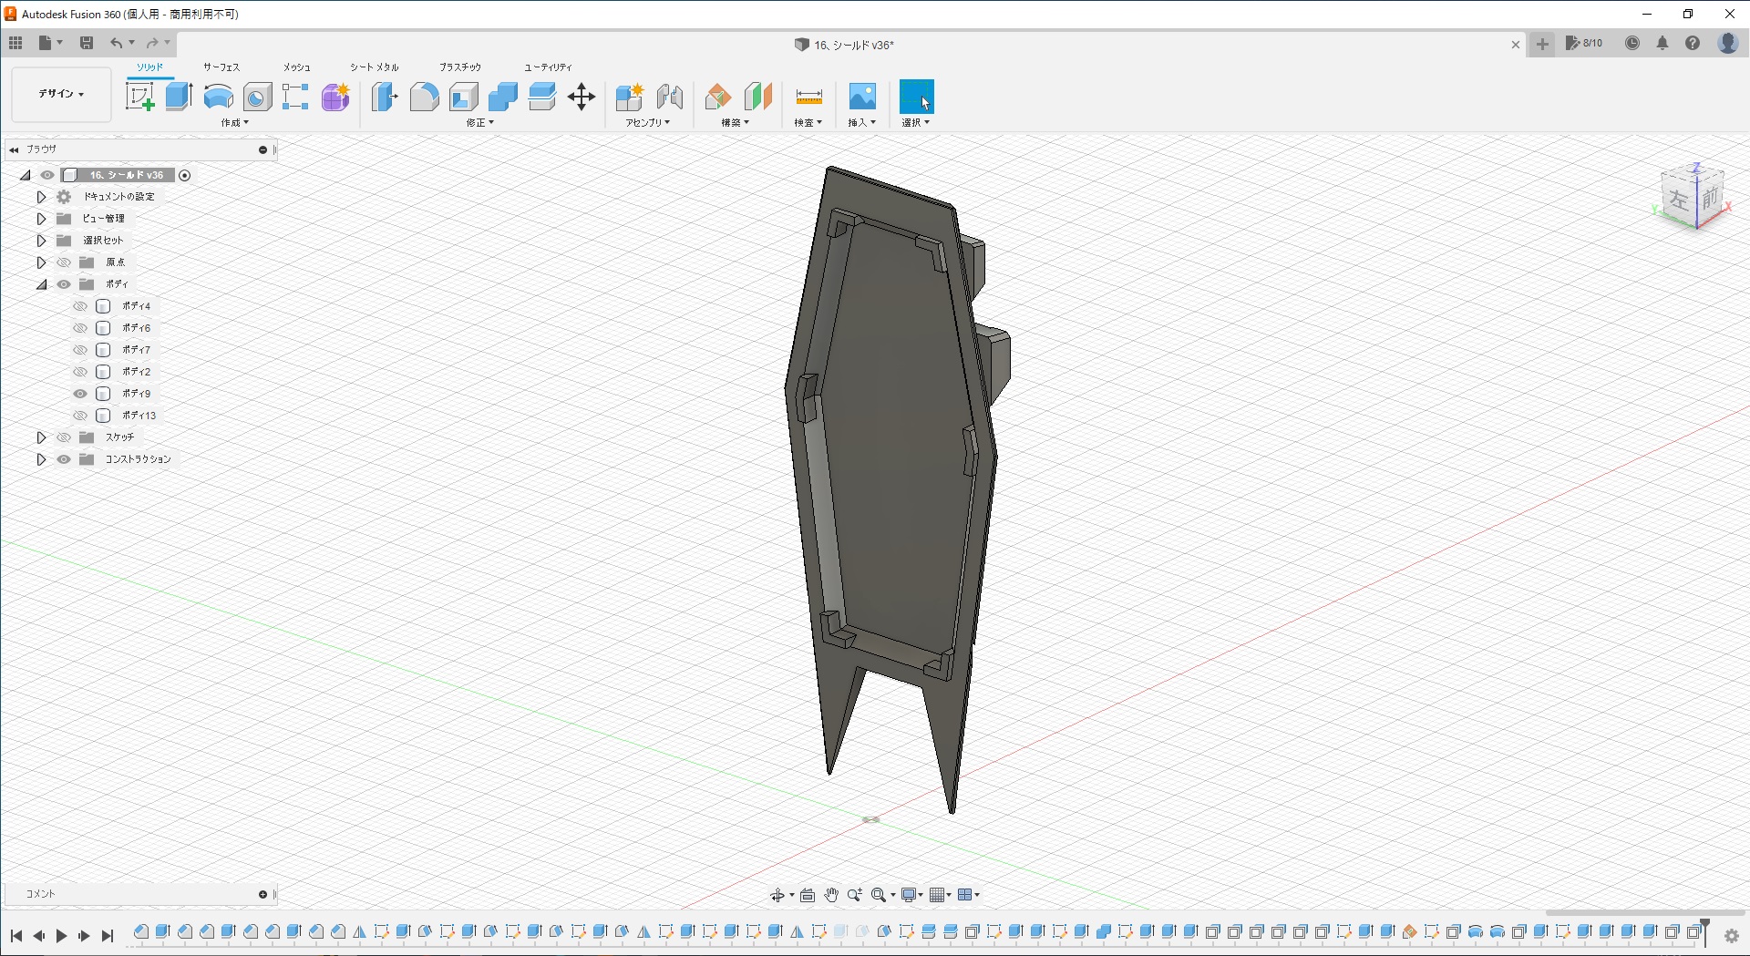Hide ボディ9 using its eye icon
This screenshot has width=1750, height=956.
point(80,394)
